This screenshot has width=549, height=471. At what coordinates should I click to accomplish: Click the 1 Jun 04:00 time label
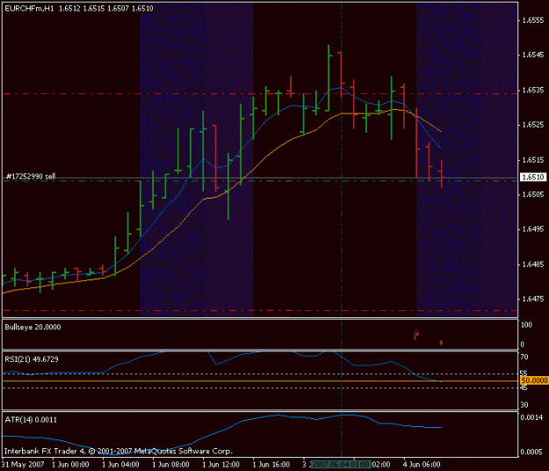point(120,465)
